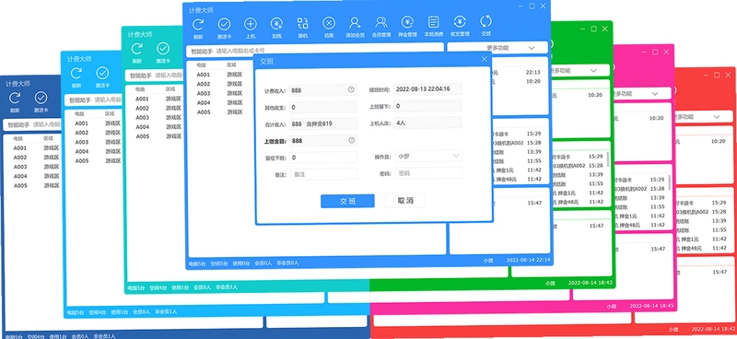This screenshot has width=737, height=339.
Task: Click the 备注 remarks input field
Action: coord(323,174)
